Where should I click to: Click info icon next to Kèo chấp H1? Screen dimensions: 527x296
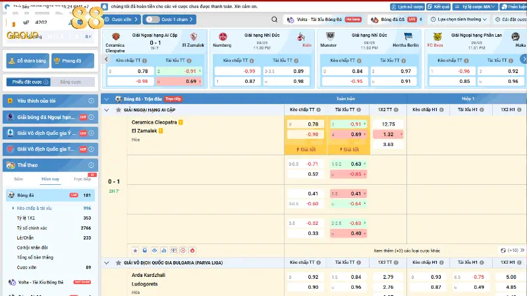tap(441, 110)
